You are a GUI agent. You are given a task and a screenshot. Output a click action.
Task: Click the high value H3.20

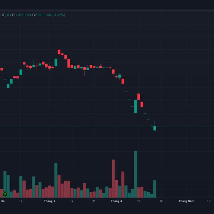point(17,15)
